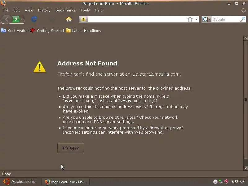This screenshot has width=248, height=186.
Task: Open the recent pages history dropdown arrow
Action: pyautogui.click(x=22, y=19)
